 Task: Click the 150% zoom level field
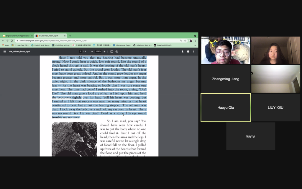coord(99,51)
